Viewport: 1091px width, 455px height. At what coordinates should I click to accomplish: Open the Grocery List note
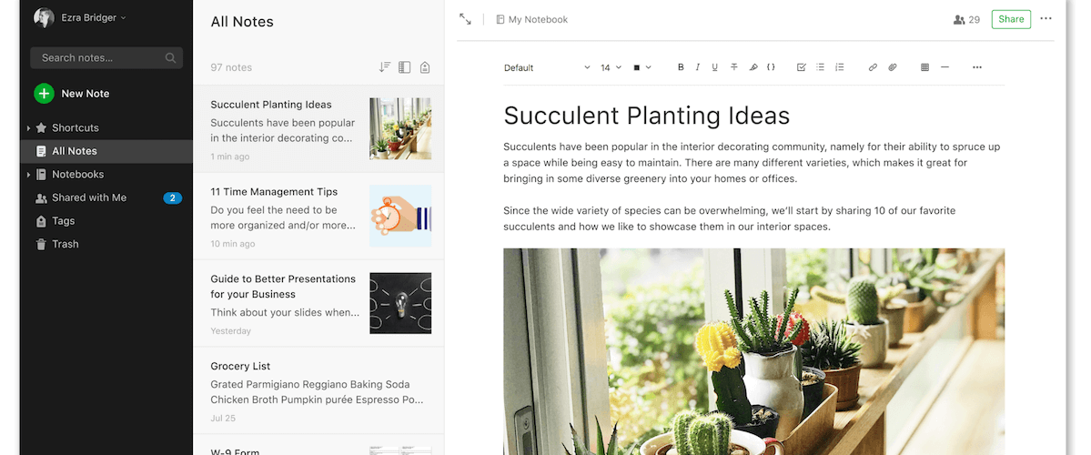click(x=318, y=390)
